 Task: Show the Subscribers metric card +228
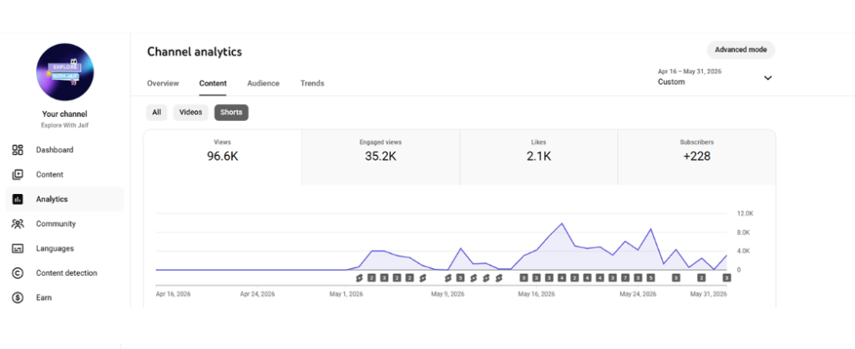[696, 157]
